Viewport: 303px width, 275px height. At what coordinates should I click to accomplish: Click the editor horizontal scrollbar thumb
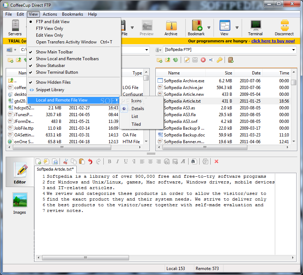(x=86, y=258)
